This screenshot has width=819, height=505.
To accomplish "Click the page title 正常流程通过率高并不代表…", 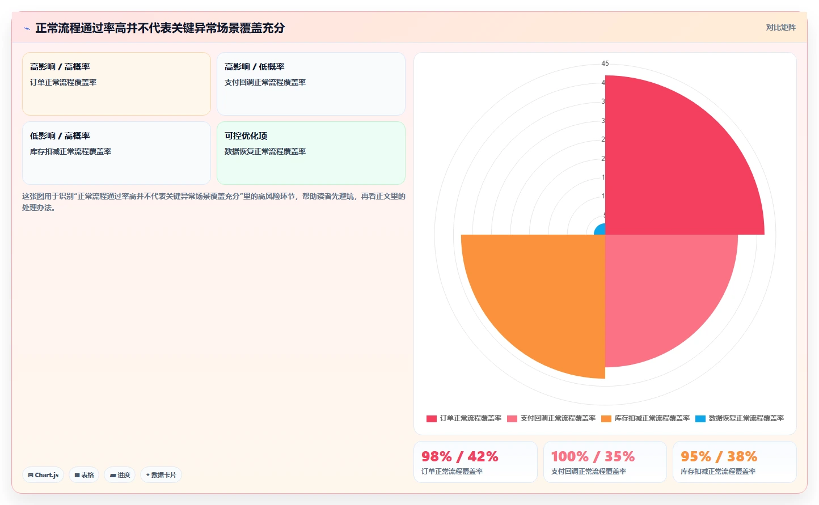I will coord(160,28).
